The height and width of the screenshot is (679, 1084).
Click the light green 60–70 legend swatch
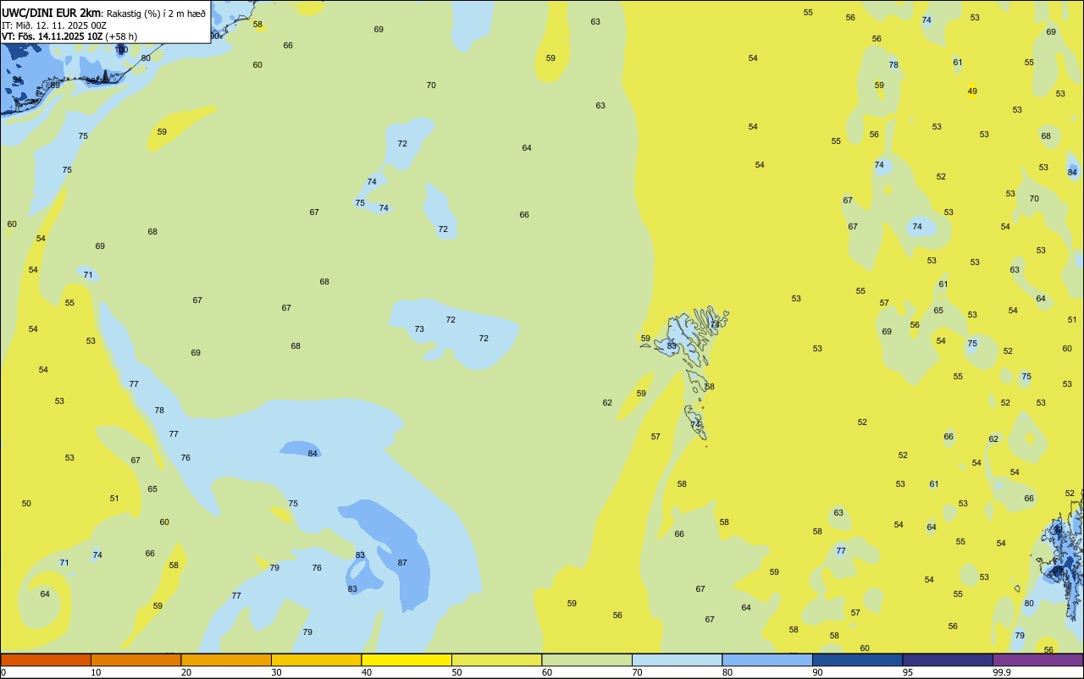(587, 660)
